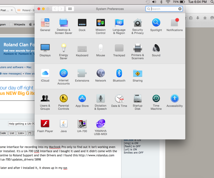Open the Sound preferences pane
Viewport: 214px width, 178px height.
[156, 50]
